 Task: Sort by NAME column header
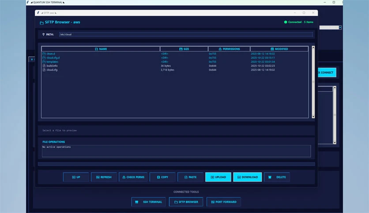pos(101,49)
